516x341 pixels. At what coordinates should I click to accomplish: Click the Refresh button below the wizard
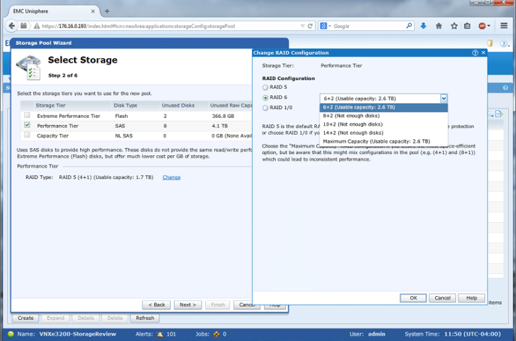pos(145,318)
